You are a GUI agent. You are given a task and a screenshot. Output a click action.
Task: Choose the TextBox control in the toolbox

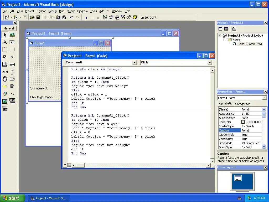[x=12, y=42]
